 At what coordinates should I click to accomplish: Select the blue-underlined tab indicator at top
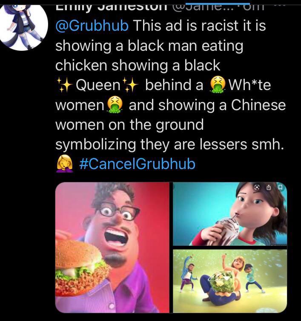pyautogui.click(x=218, y=4)
